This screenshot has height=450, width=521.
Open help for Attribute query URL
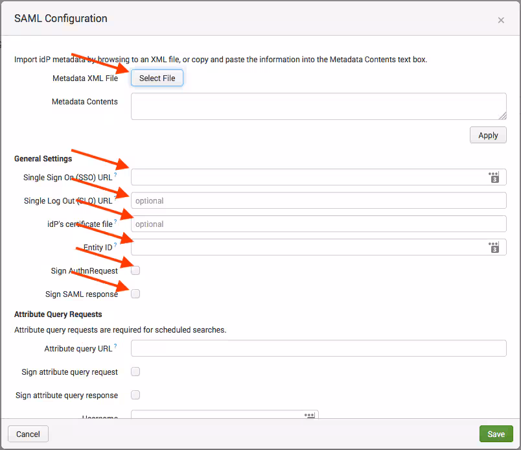tap(115, 344)
